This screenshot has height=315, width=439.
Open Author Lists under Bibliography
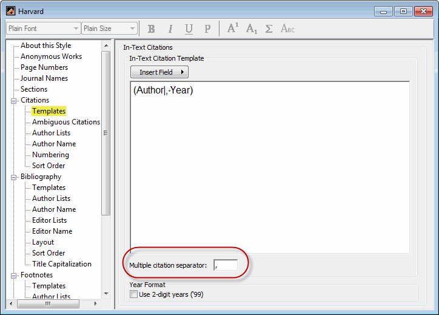[51, 198]
